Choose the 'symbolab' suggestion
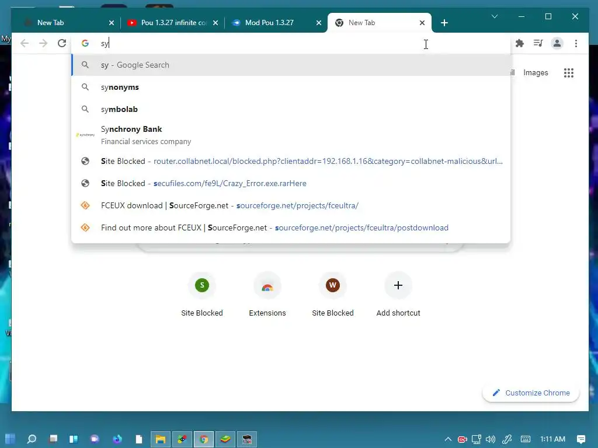Screen dimensions: 598x448 tap(291, 109)
